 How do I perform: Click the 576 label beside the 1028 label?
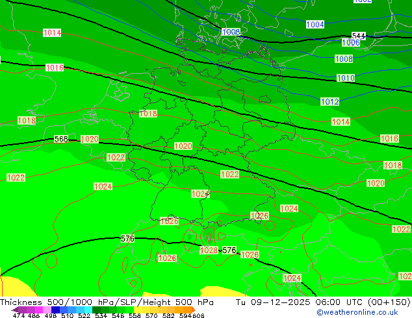pos(229,250)
